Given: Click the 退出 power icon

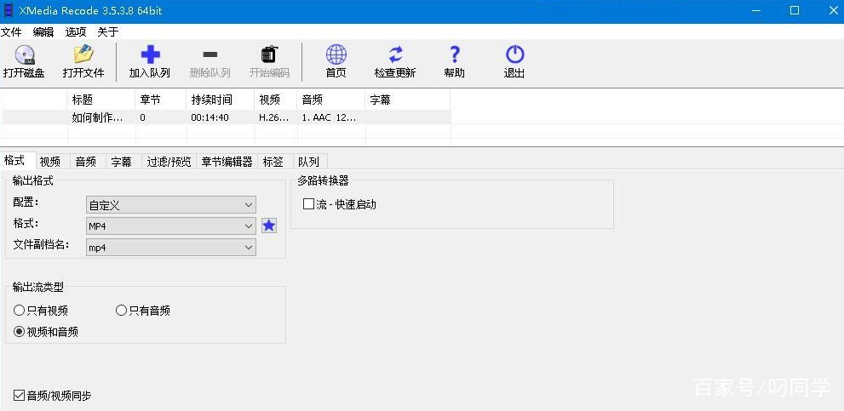Looking at the screenshot, I should point(514,55).
